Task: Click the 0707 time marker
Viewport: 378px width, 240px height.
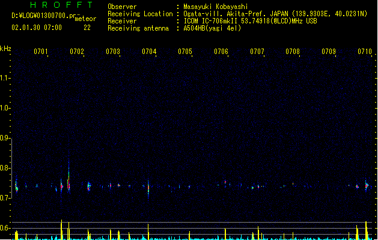Action: 257,52
